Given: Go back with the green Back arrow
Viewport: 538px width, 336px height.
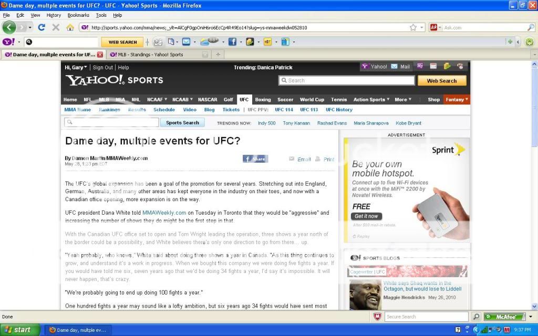Looking at the screenshot, I should [x=9, y=27].
